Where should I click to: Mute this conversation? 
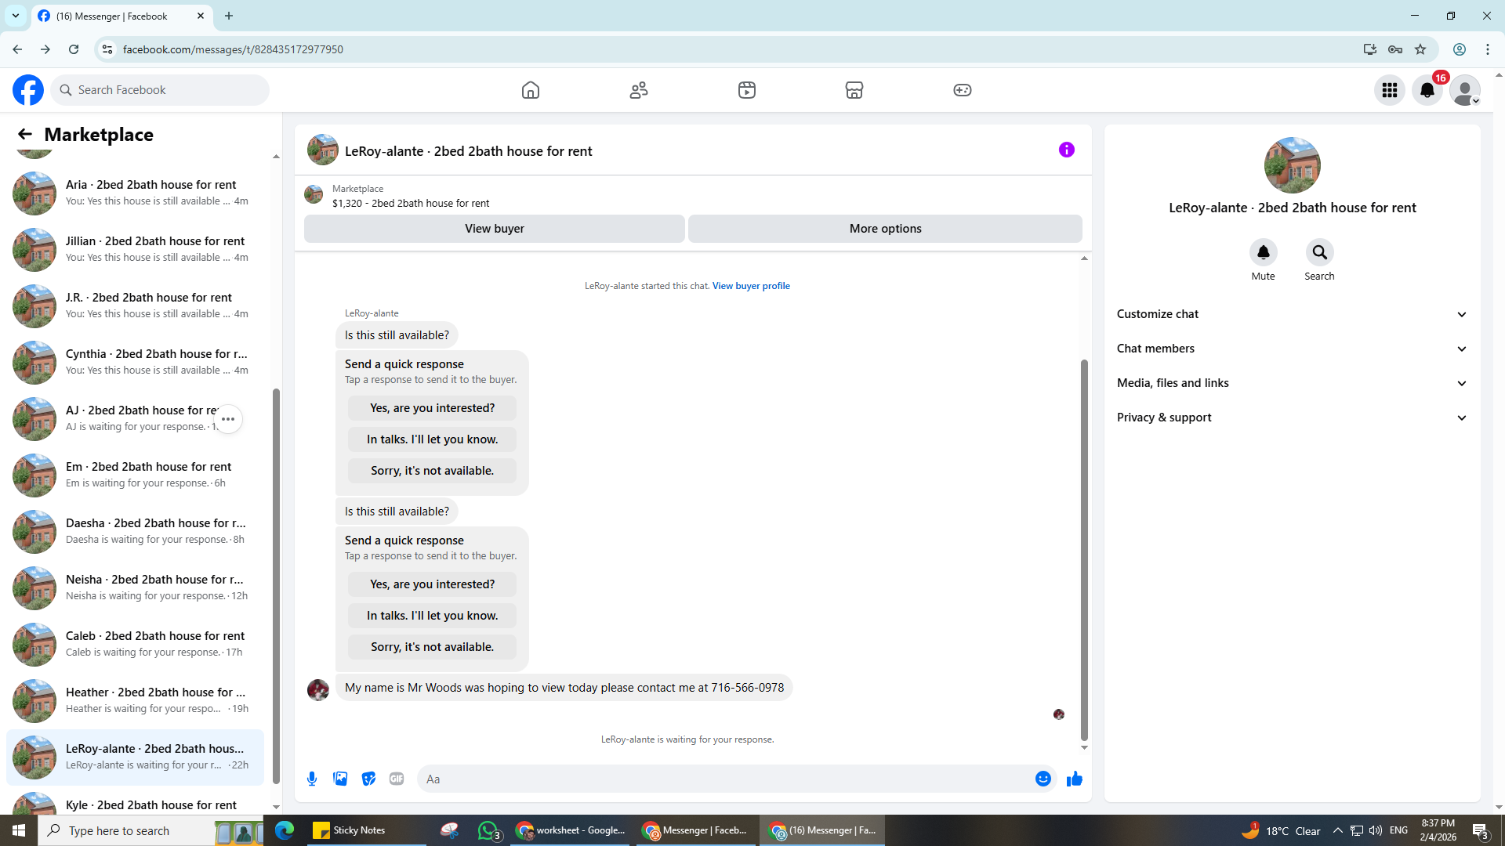pyautogui.click(x=1263, y=252)
